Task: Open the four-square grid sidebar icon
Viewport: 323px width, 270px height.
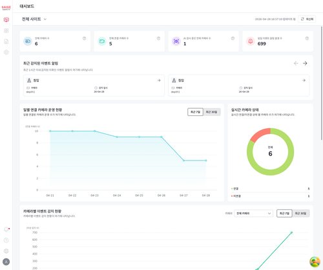Action: [6, 30]
